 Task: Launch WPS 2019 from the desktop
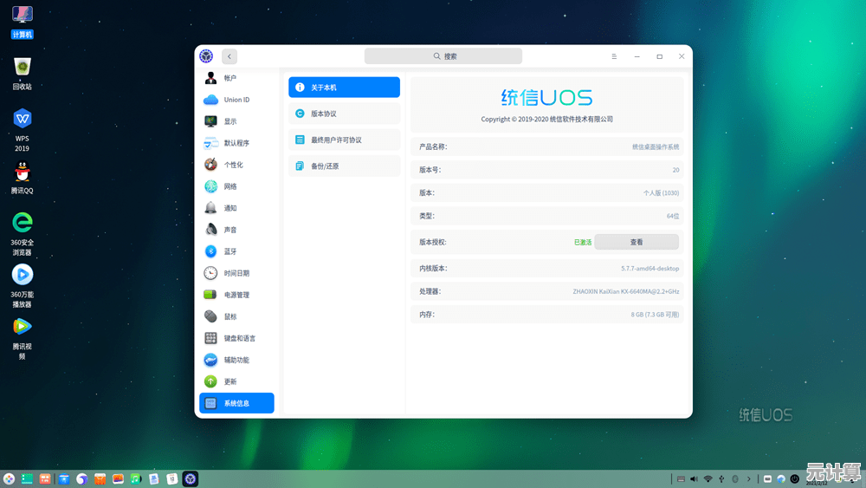click(23, 130)
